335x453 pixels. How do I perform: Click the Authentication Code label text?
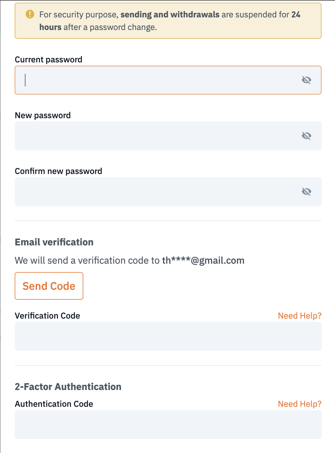[54, 404]
